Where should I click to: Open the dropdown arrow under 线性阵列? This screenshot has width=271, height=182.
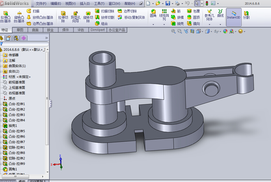coord(164,24)
